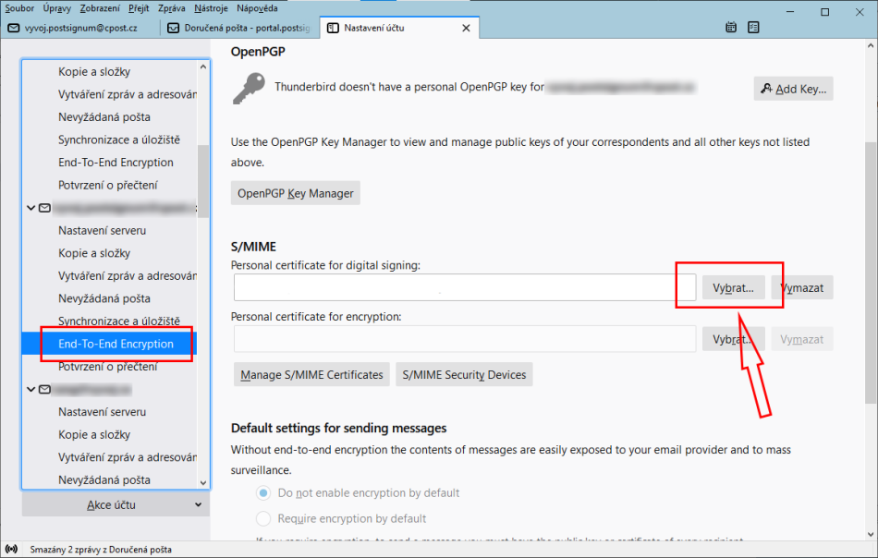Image resolution: width=878 pixels, height=558 pixels.
Task: Open the Calendar tab icon
Action: pos(731,28)
